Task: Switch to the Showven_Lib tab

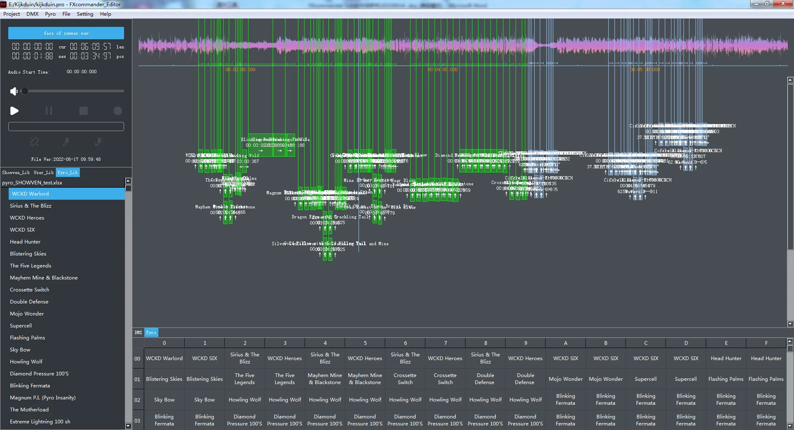Action: (16, 172)
